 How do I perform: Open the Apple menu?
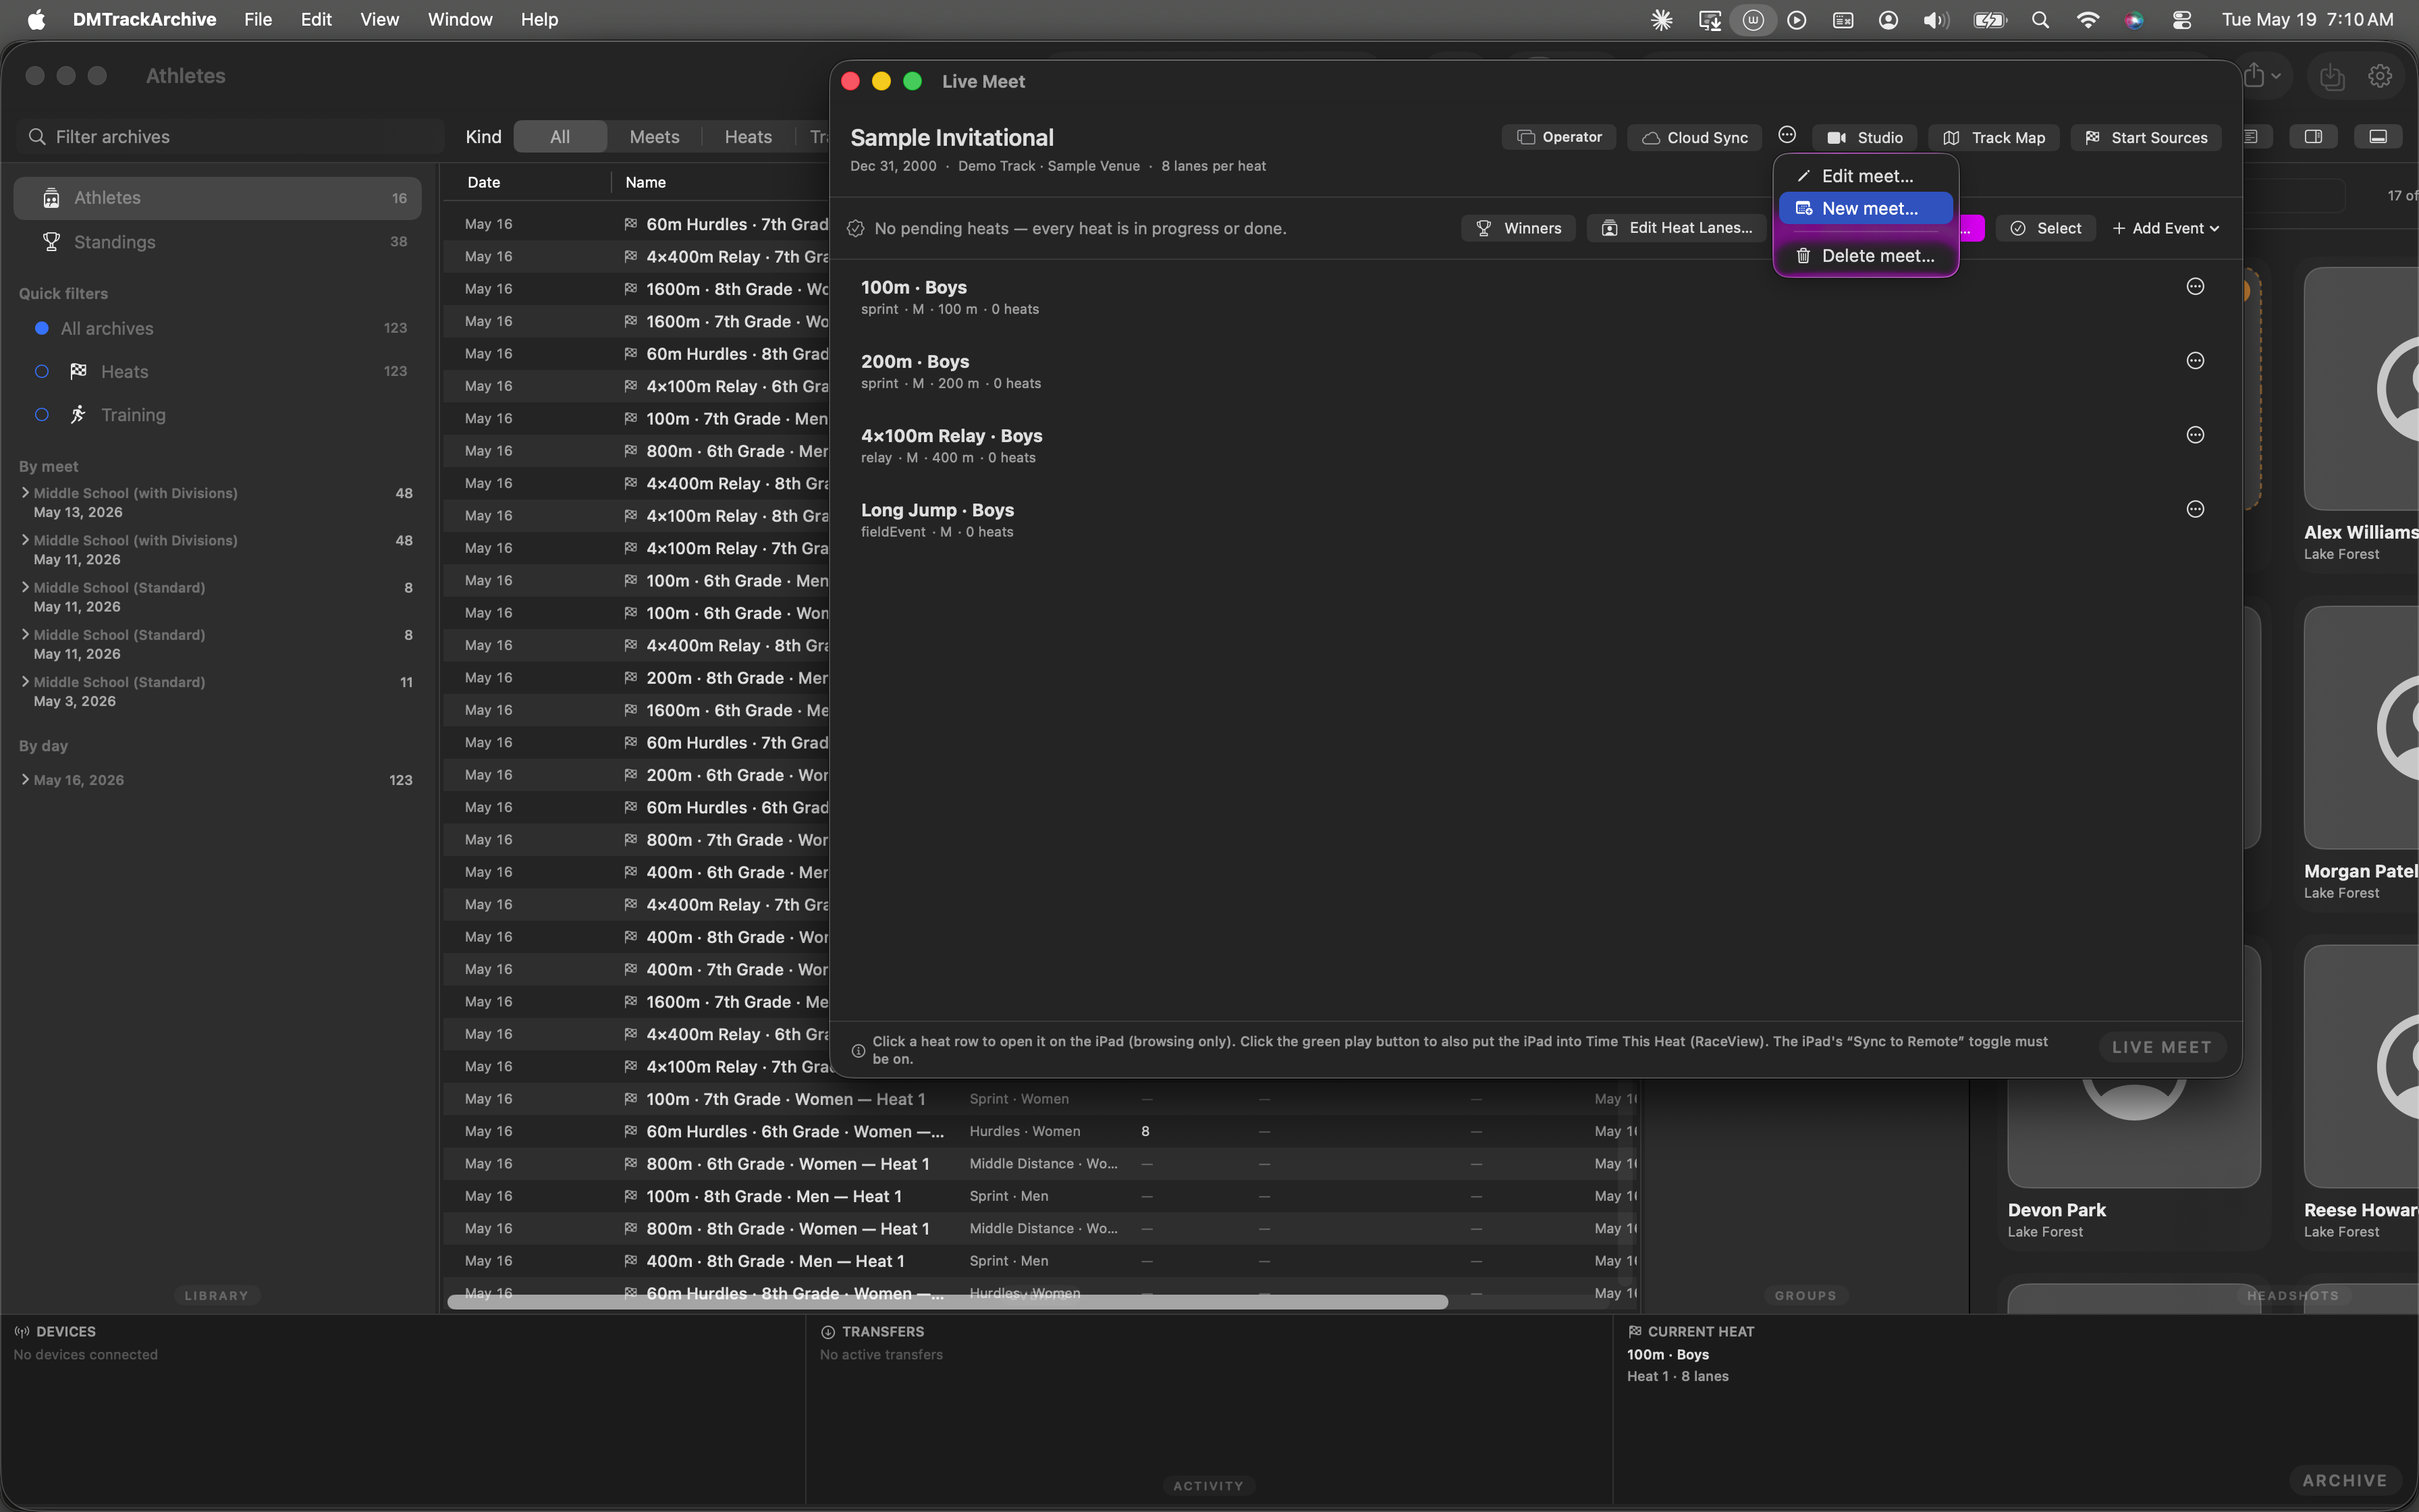(36, 20)
